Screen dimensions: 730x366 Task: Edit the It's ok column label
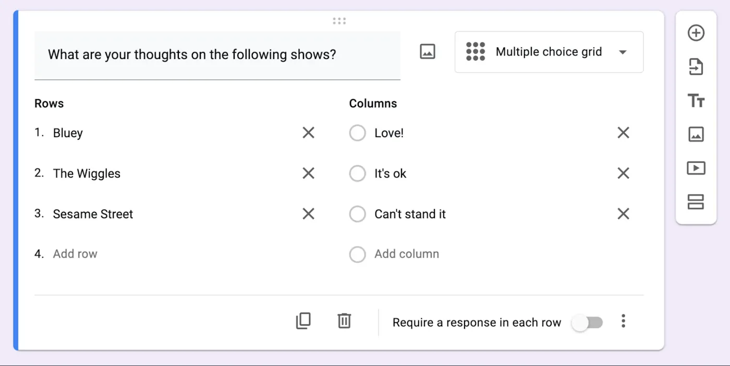[390, 174]
